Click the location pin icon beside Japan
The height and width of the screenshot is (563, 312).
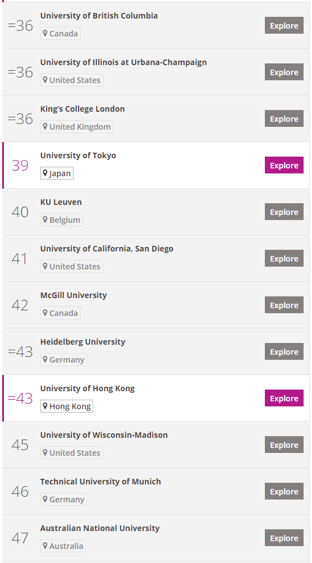[45, 173]
